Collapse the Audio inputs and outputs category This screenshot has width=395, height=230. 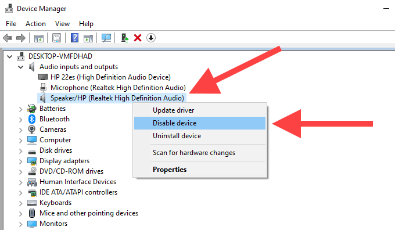click(x=21, y=67)
